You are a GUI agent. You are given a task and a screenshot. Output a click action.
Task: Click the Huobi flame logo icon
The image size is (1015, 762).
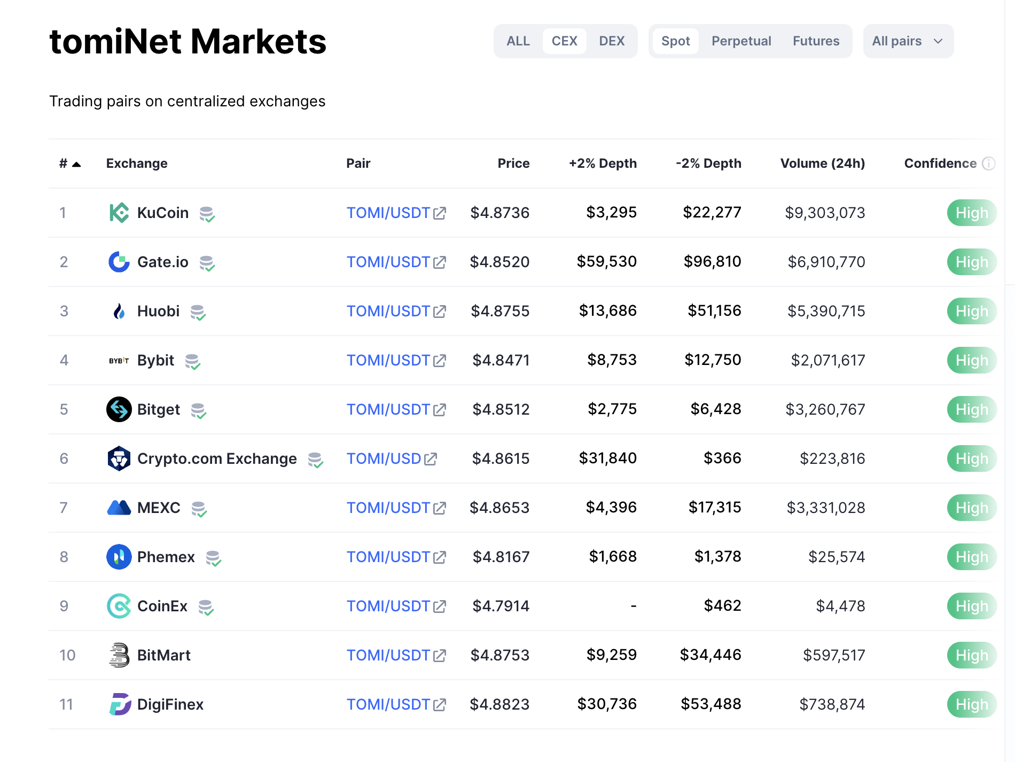coord(119,311)
